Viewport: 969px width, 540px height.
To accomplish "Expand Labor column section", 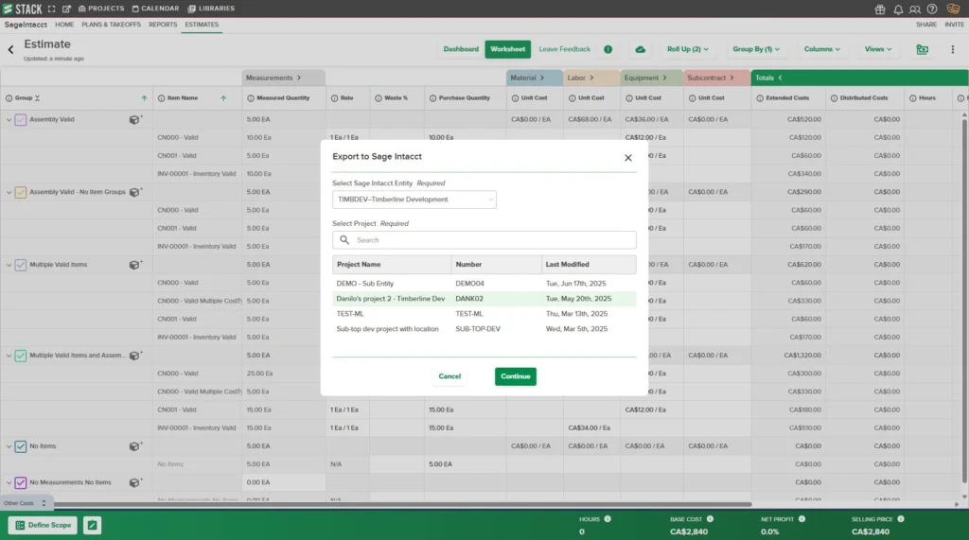I will click(590, 78).
